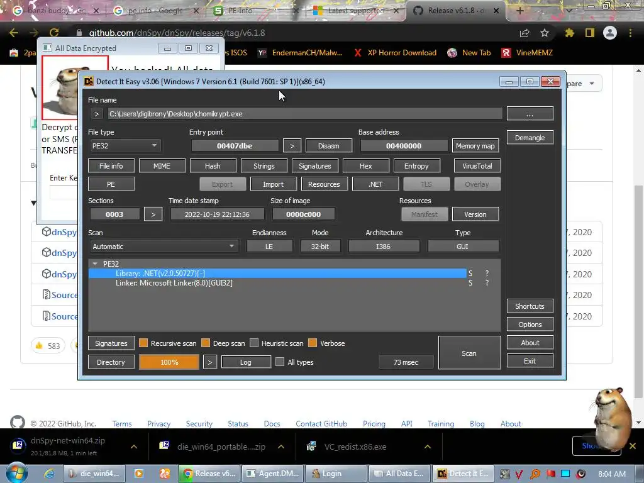Switch to the Latest supported browser tab

coord(355,11)
